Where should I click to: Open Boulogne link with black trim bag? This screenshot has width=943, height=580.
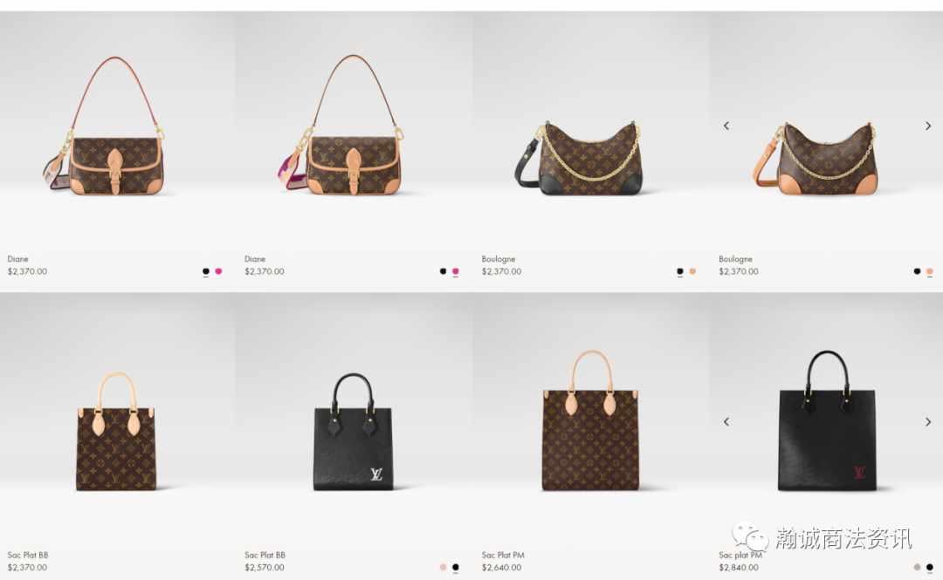pyautogui.click(x=499, y=259)
